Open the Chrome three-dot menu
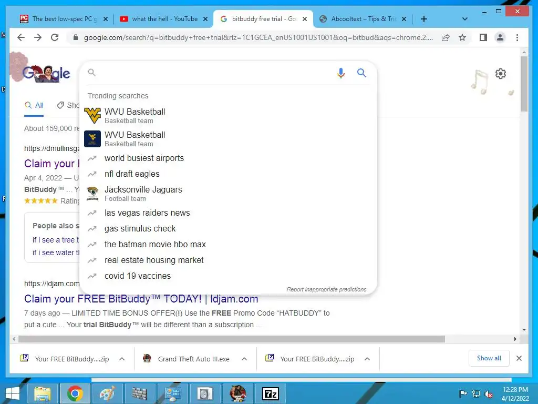 tap(517, 37)
